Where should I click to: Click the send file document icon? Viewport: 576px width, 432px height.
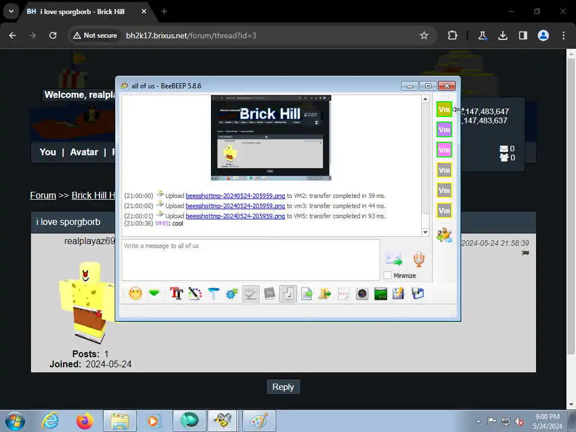(307, 294)
